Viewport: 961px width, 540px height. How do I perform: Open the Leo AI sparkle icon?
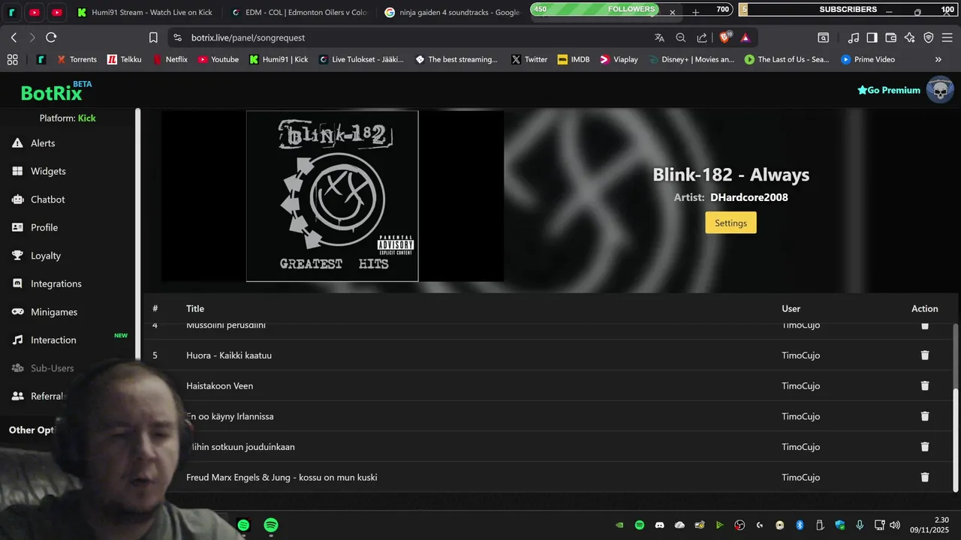pos(910,37)
